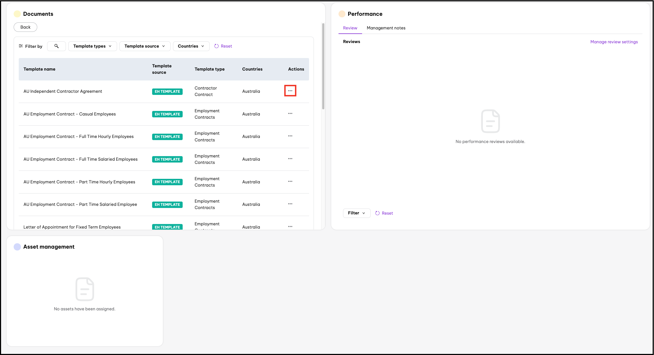Reset the document template filters
This screenshot has width=654, height=355.
[x=223, y=46]
